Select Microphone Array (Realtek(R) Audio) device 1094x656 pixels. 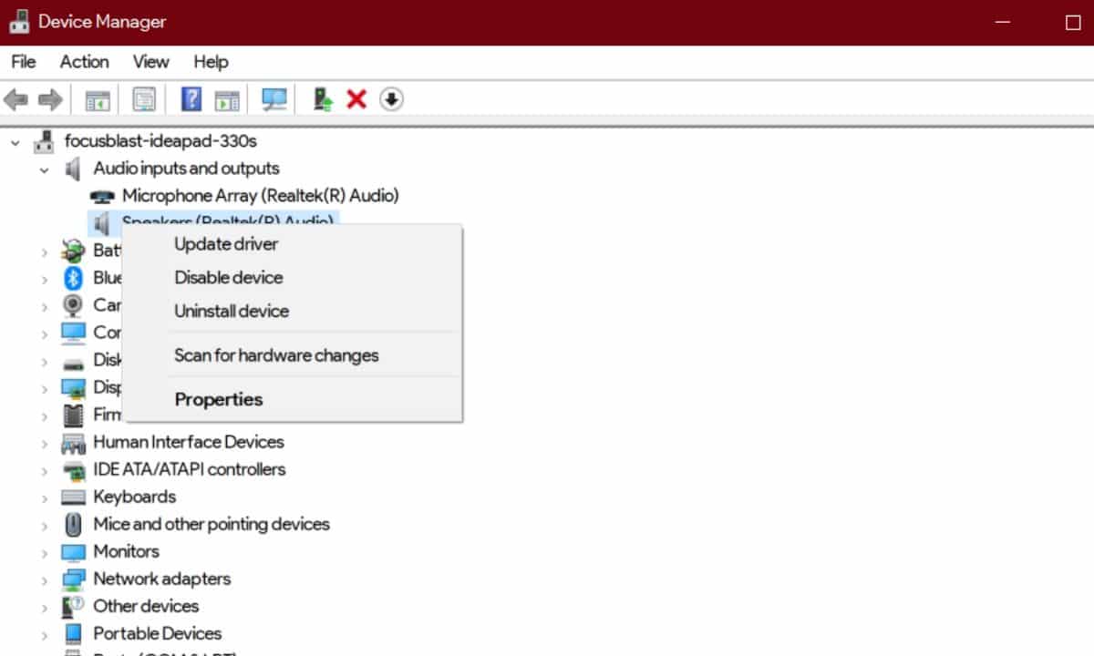point(260,196)
